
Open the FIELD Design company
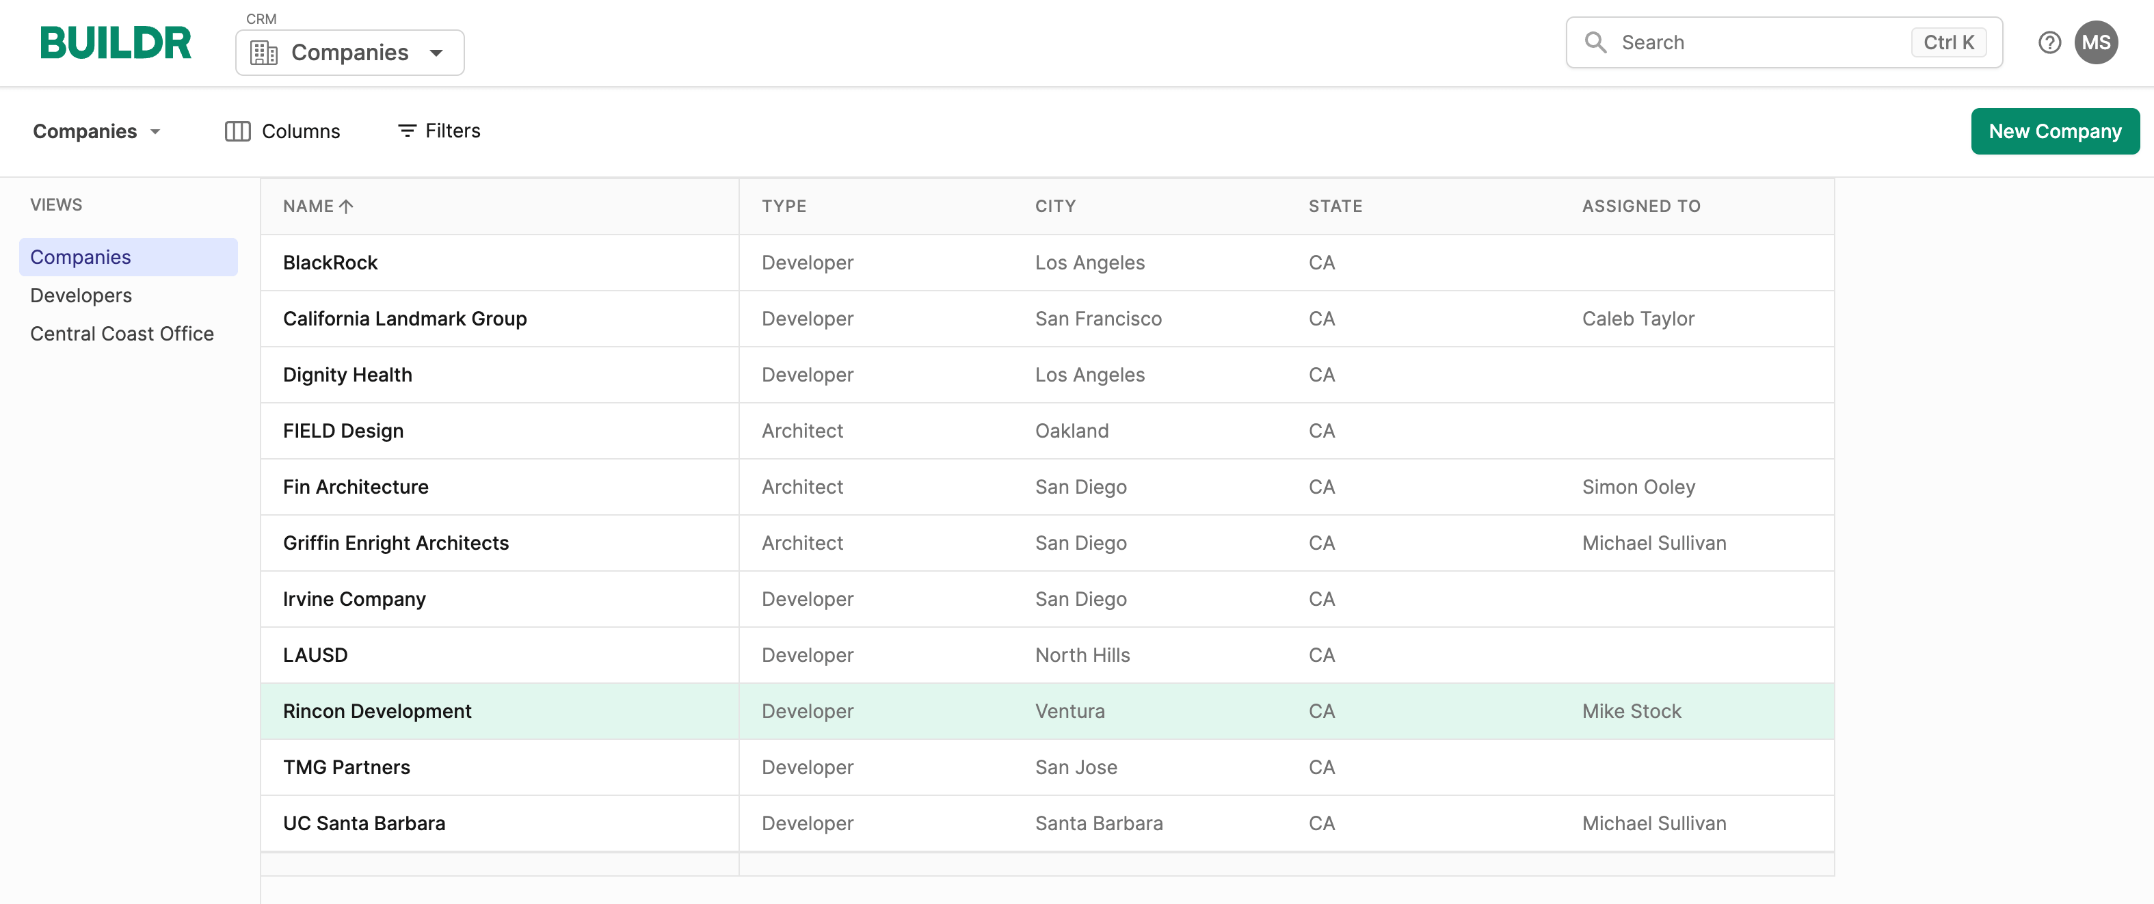pyautogui.click(x=343, y=431)
